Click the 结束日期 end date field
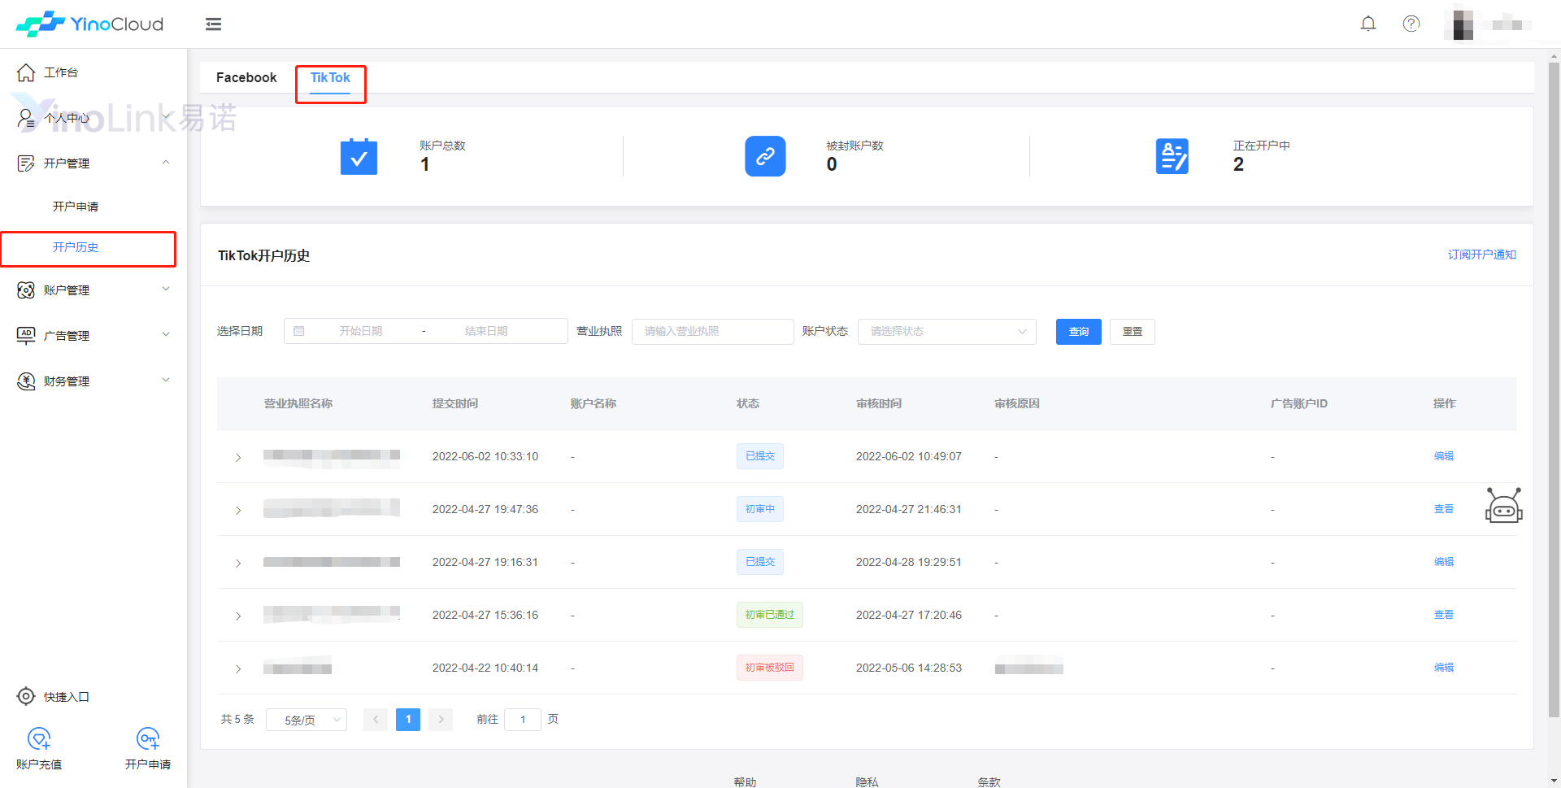Viewport: 1561px width, 788px height. click(x=486, y=331)
